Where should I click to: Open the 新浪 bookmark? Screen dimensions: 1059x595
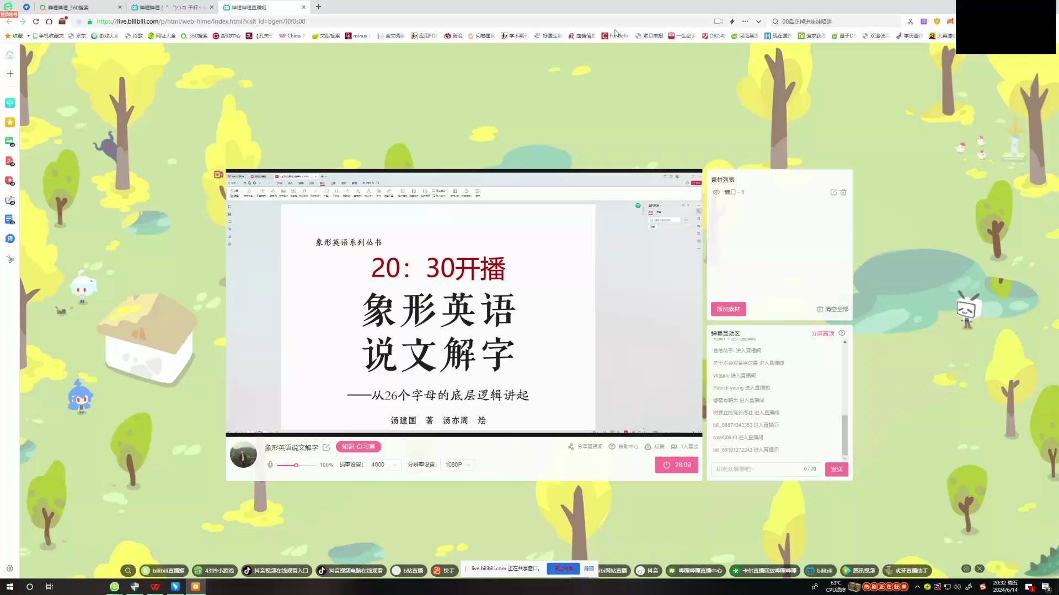click(x=453, y=36)
